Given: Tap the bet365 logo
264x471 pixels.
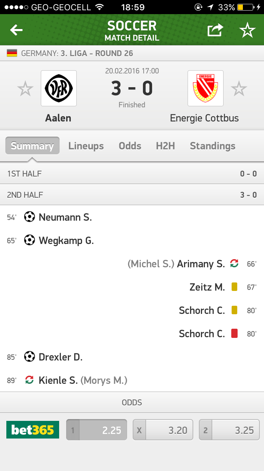Looking at the screenshot, I should coord(33,430).
